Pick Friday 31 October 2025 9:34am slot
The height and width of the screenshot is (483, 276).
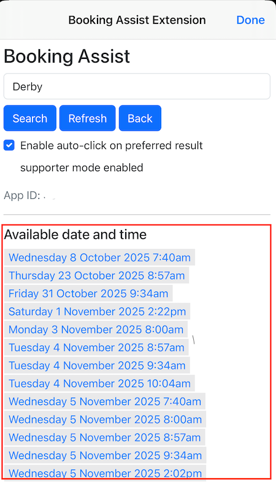[88, 293]
